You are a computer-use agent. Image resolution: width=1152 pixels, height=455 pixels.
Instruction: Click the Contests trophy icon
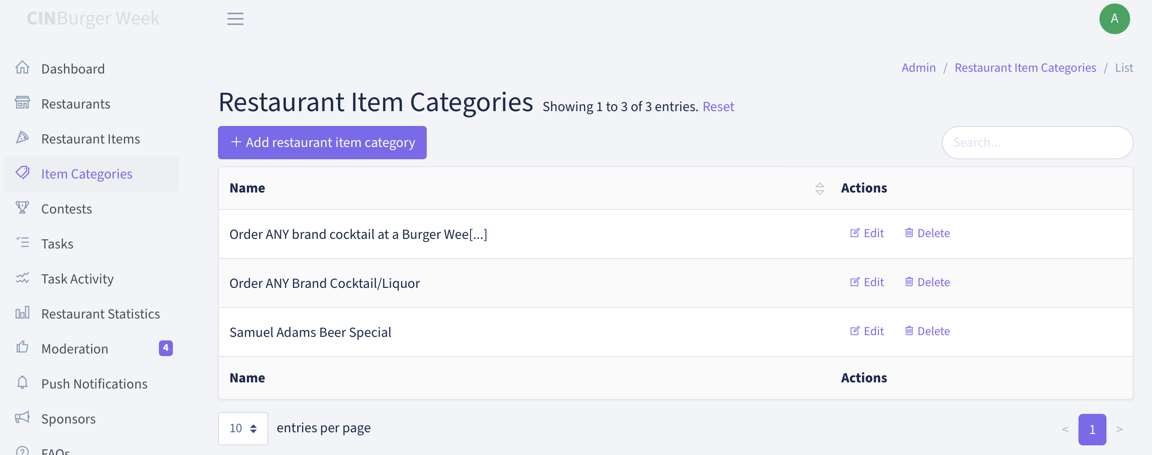coord(22,207)
